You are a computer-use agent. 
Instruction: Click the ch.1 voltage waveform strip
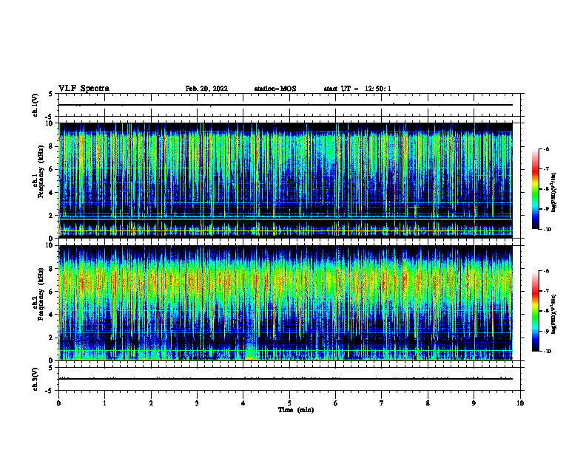[x=289, y=105]
